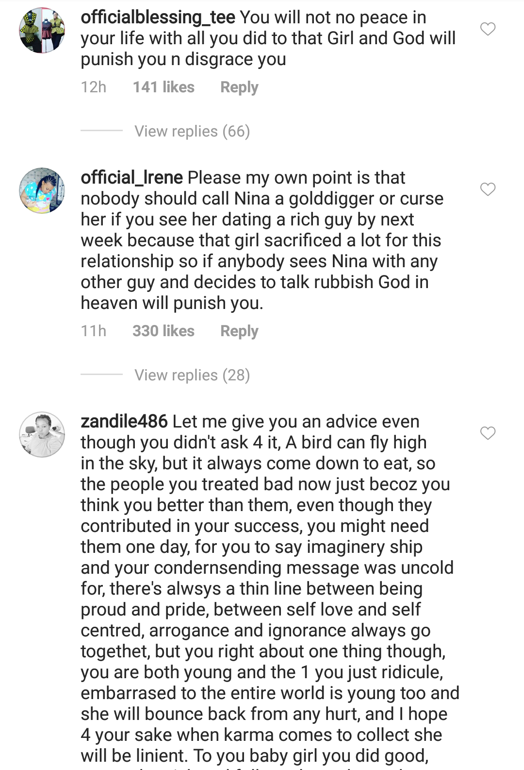Image resolution: width=524 pixels, height=770 pixels.
Task: Expand View replies (66)
Action: tap(192, 131)
